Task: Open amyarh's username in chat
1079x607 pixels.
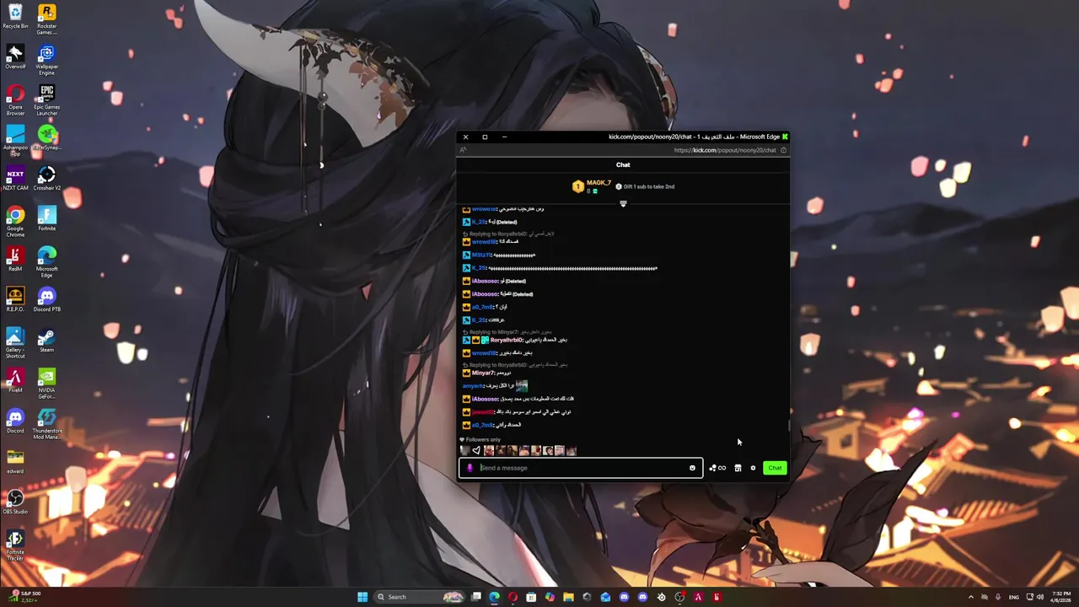Action: [472, 386]
